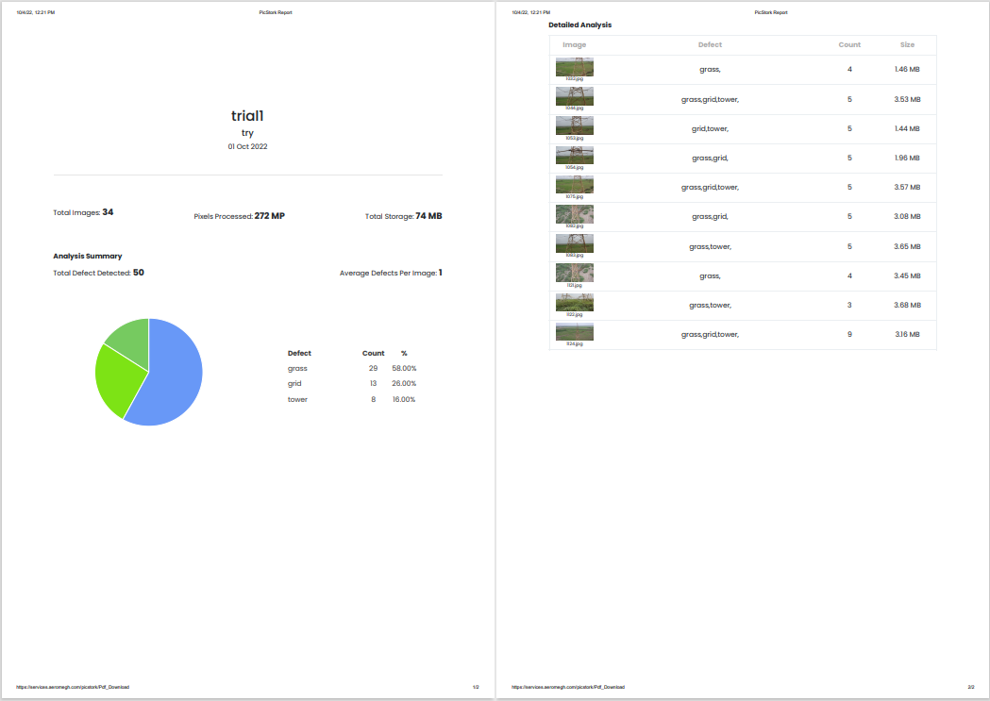Click 'Total Defect Detected: 50' text
This screenshot has height=701, width=990.
98,273
